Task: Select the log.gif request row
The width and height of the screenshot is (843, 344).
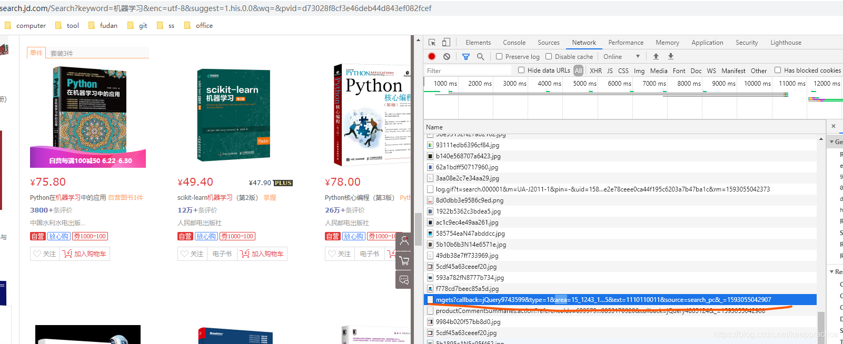Action: tap(620, 189)
